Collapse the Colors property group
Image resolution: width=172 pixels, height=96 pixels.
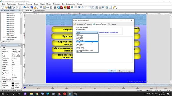coord(1,81)
